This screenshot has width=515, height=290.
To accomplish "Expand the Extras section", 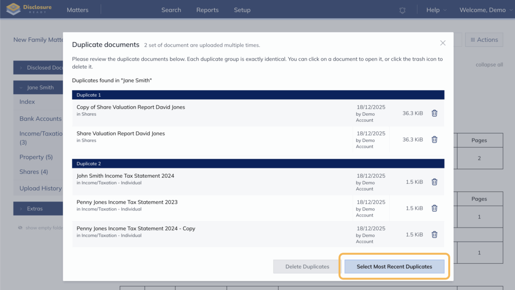I will click(21, 208).
